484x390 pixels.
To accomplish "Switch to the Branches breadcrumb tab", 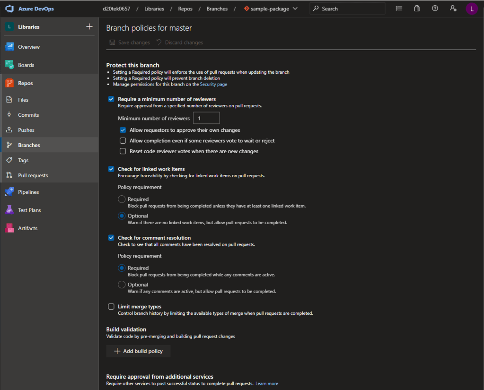I will point(217,8).
